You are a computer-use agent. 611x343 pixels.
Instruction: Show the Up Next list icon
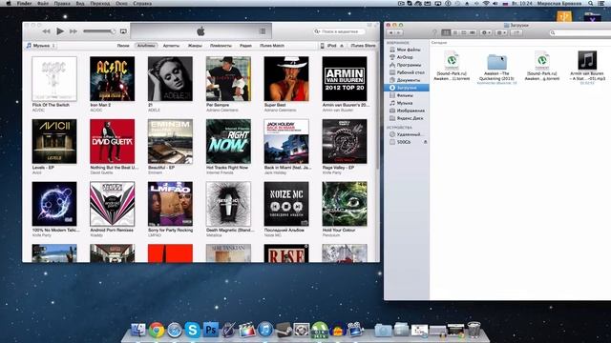263,31
